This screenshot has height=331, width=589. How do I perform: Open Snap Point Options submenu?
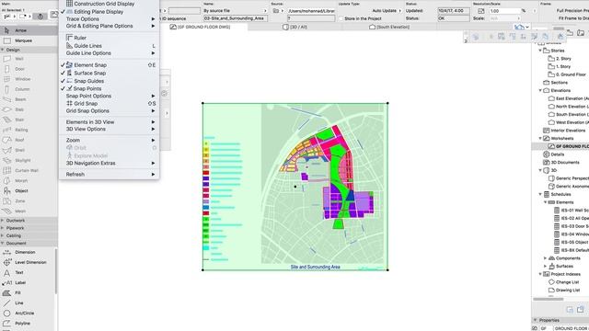coord(109,96)
